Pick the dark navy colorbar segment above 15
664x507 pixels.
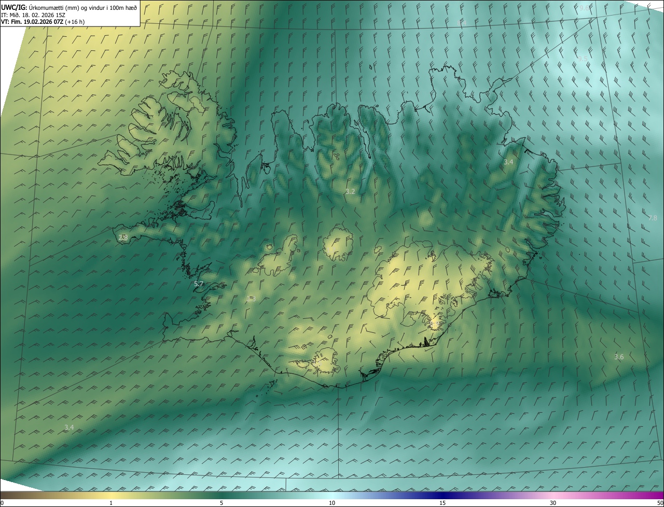(442, 495)
